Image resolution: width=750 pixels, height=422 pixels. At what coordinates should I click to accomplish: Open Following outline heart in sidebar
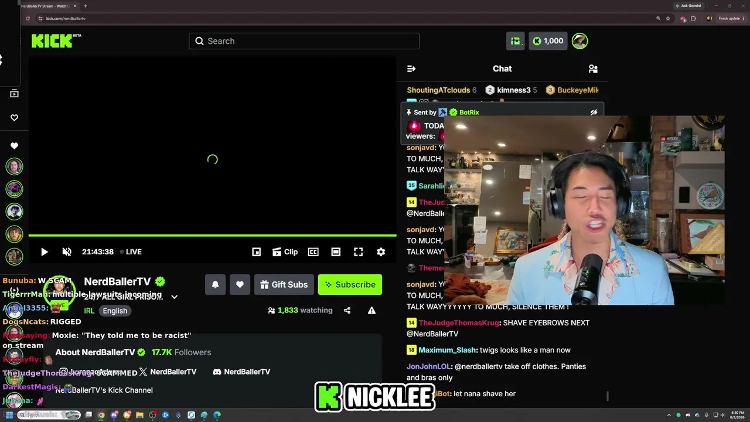[x=15, y=118]
